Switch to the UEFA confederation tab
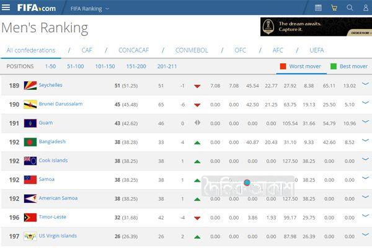This screenshot has height=248, width=372. 316,50
